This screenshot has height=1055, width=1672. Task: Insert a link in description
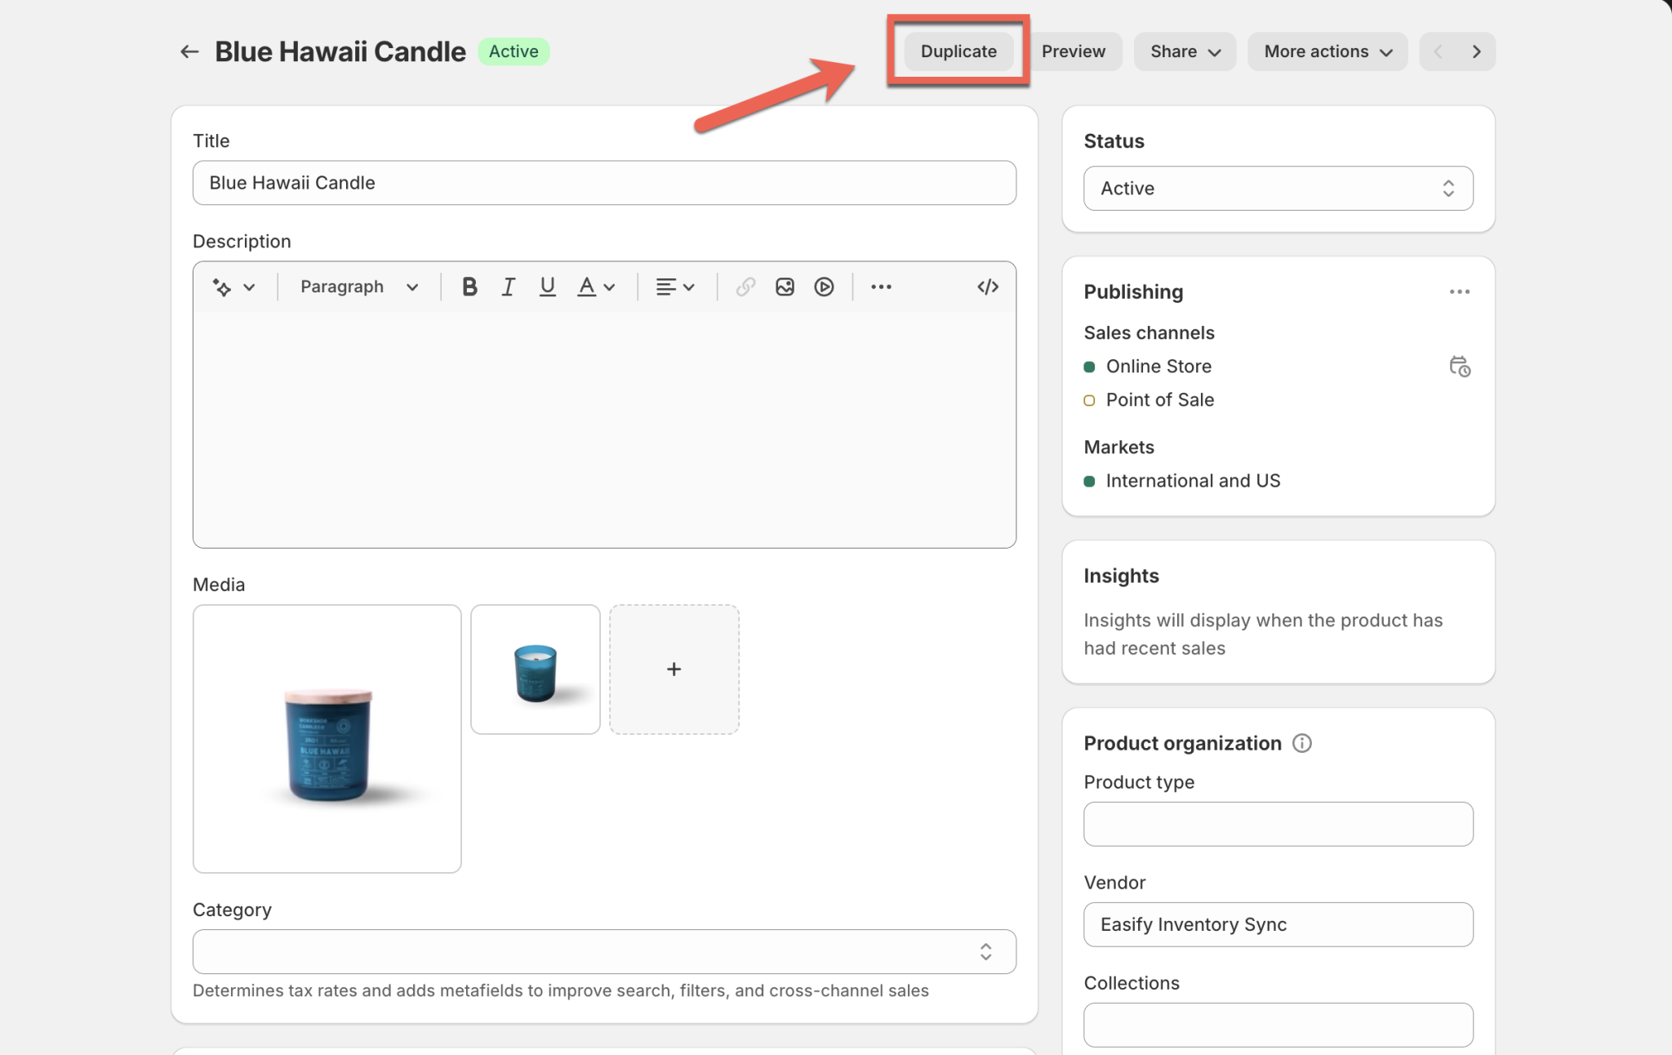tap(745, 287)
